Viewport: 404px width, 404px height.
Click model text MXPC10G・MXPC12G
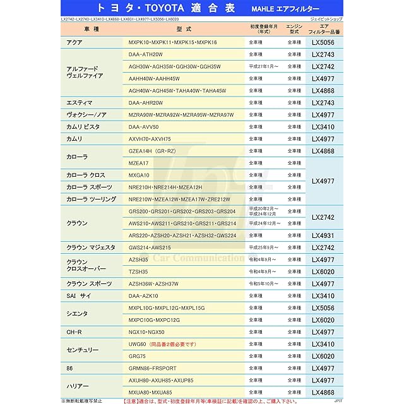click(154, 320)
